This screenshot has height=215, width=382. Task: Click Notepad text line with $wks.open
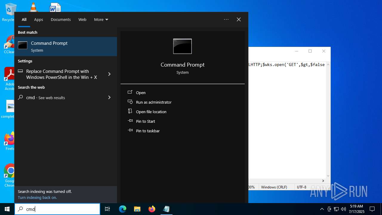tap(286, 64)
